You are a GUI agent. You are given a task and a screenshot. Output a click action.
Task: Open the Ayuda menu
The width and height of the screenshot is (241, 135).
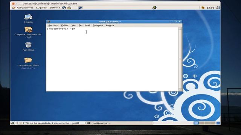pos(110,25)
